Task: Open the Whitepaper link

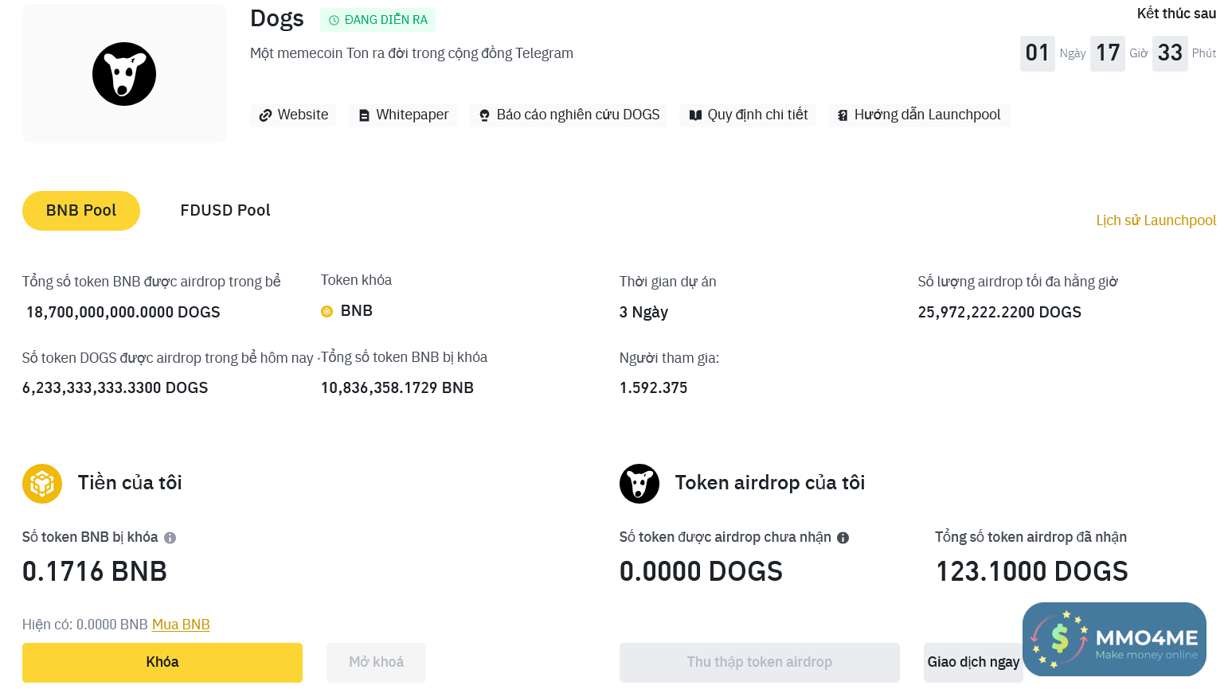Action: coord(403,115)
